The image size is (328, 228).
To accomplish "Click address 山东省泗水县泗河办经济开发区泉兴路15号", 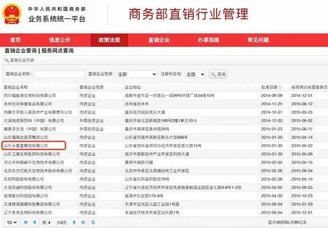I will point(163,146).
